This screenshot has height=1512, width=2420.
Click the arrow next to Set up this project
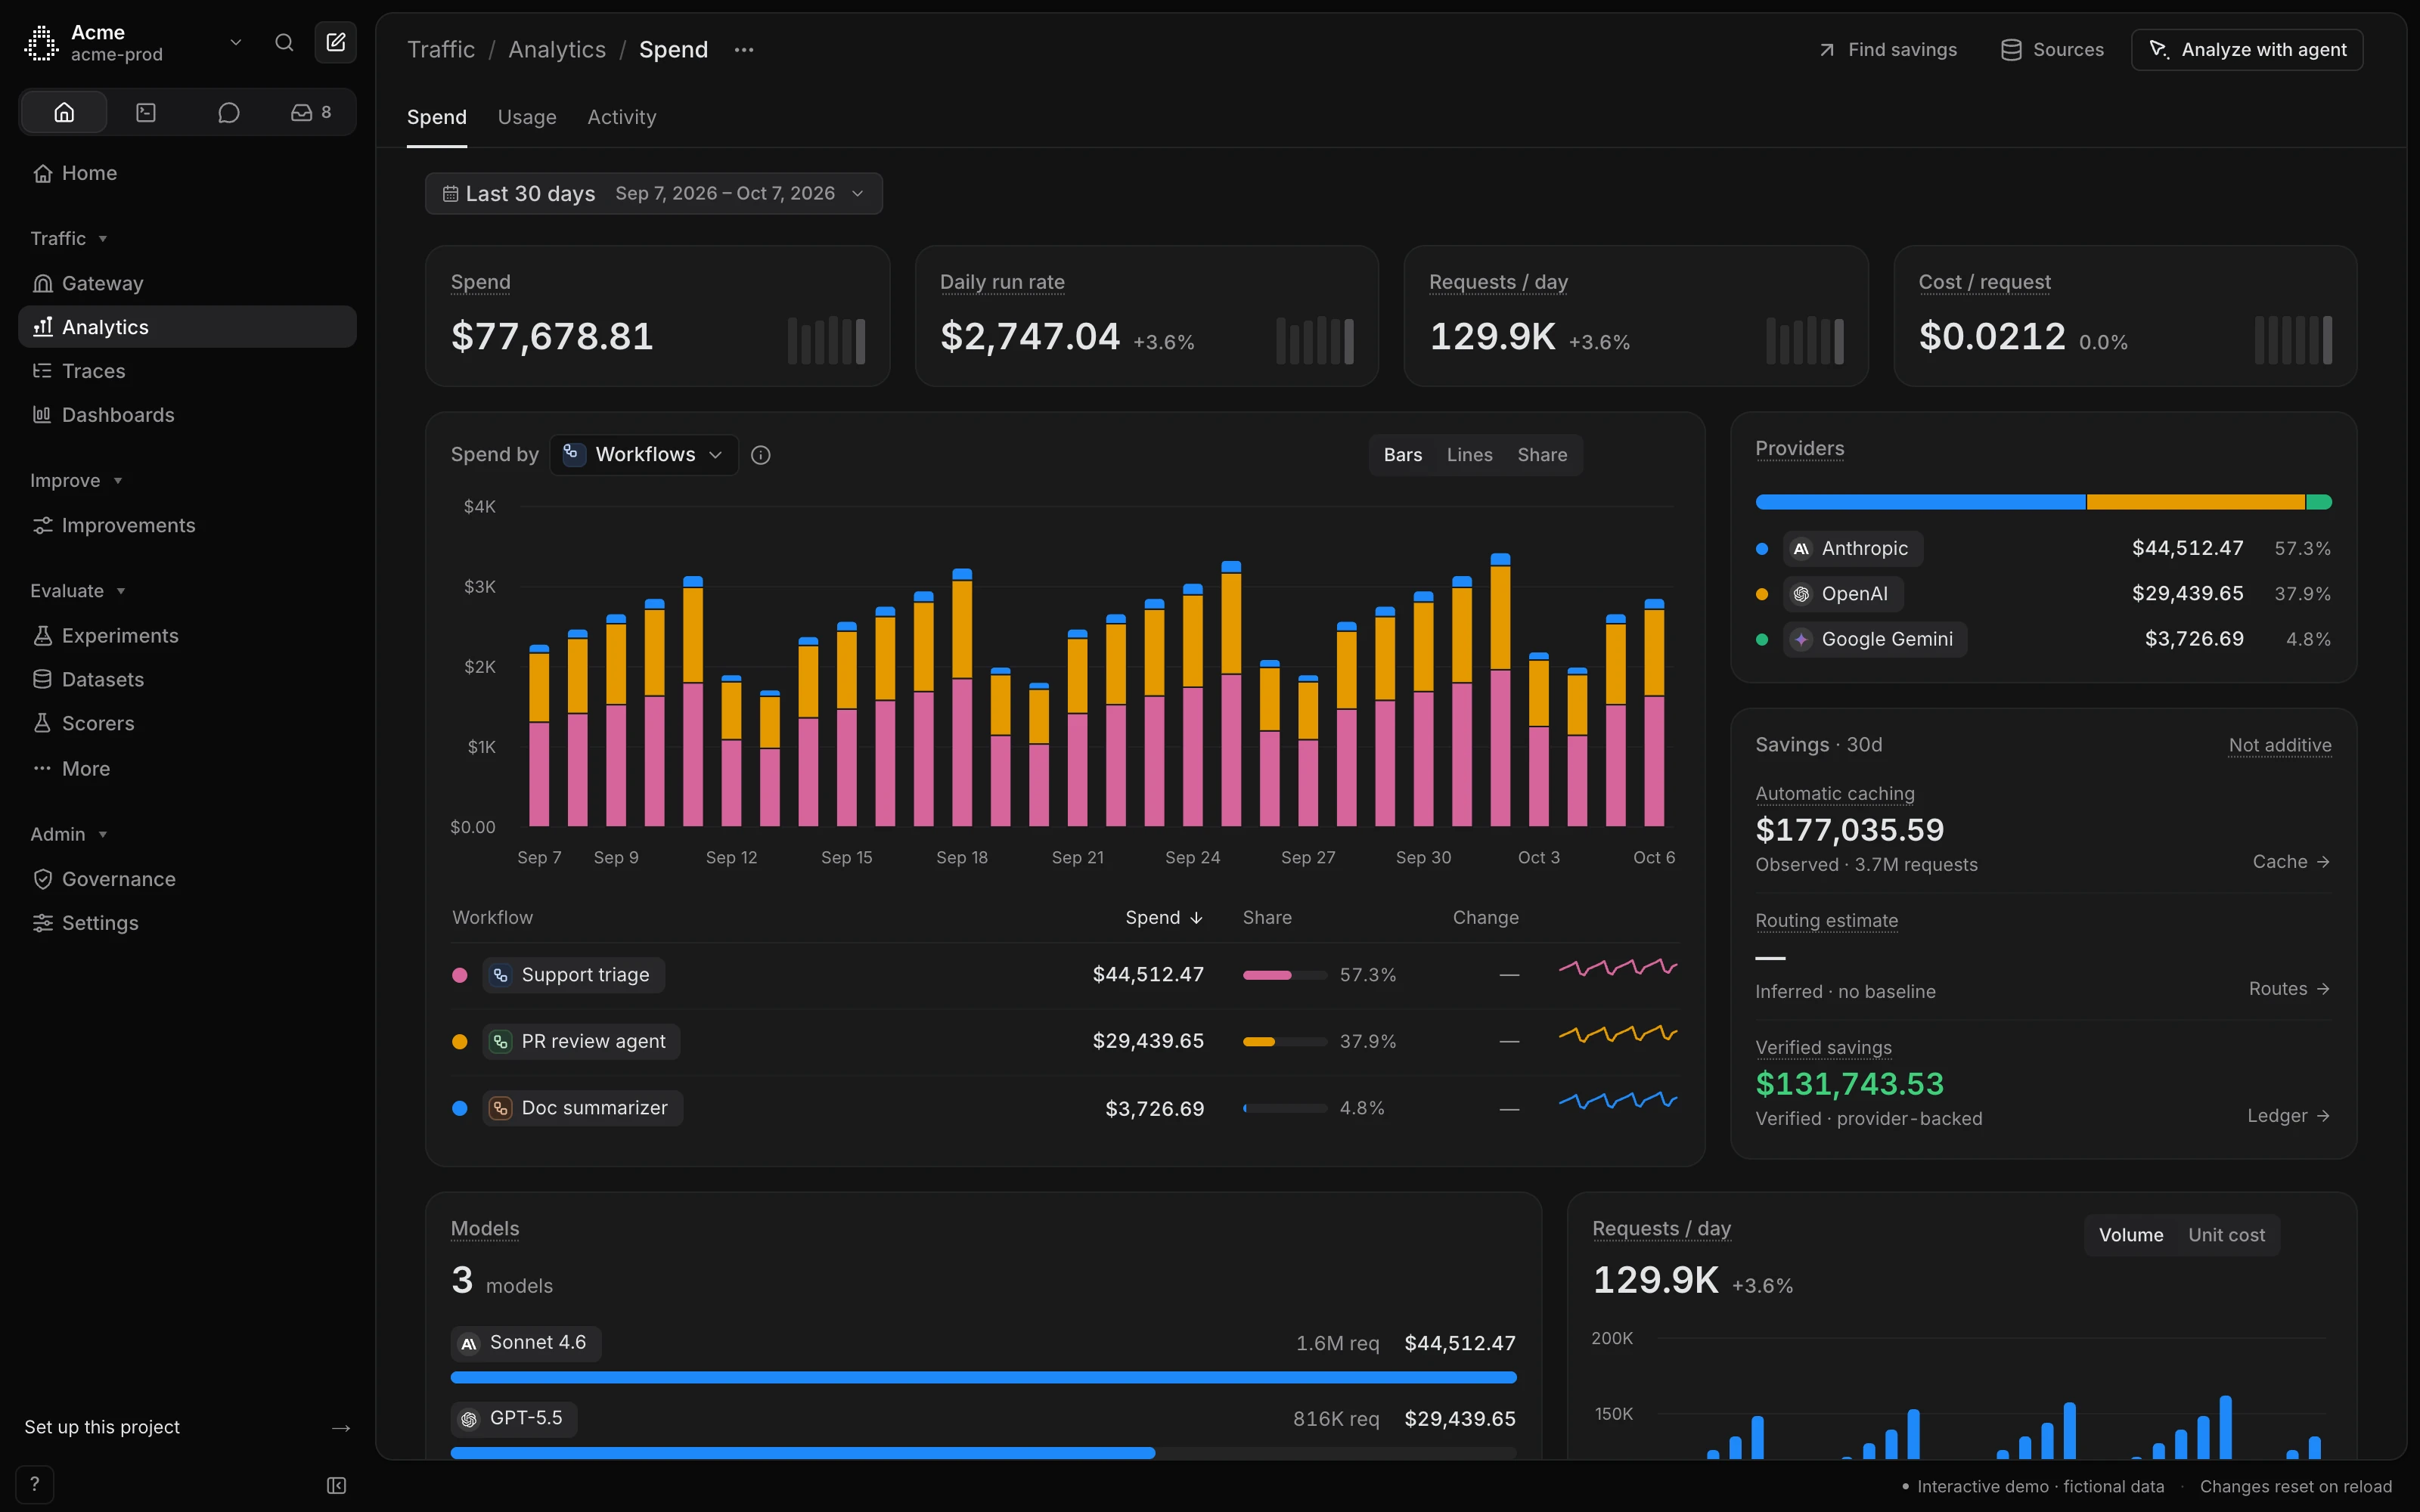coord(341,1428)
